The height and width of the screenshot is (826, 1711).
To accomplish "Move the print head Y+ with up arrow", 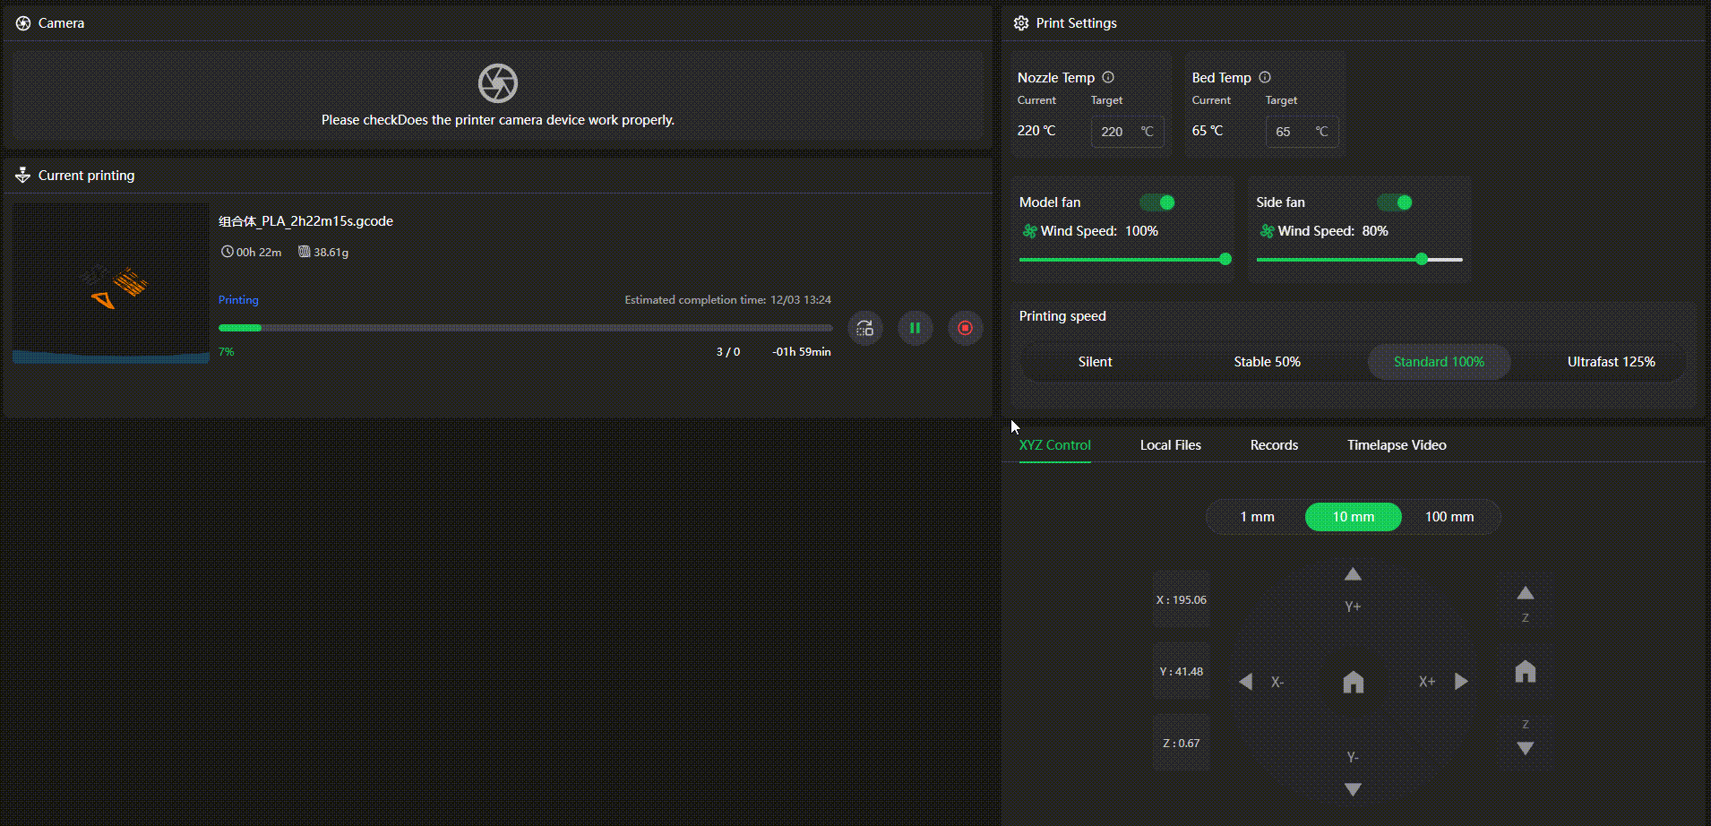I will point(1353,574).
